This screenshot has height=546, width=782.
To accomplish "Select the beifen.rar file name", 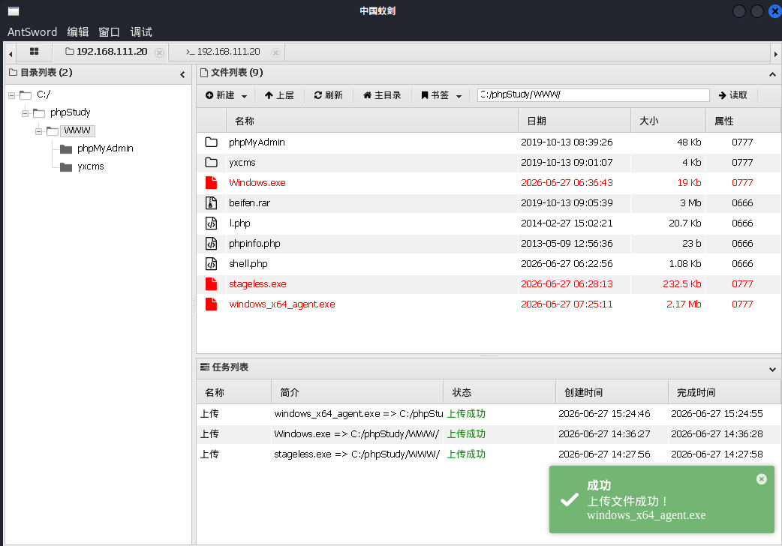I will tap(249, 203).
